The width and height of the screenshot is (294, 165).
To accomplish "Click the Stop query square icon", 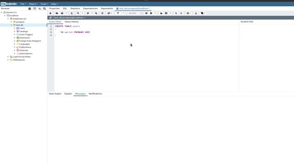I will coord(147,13).
